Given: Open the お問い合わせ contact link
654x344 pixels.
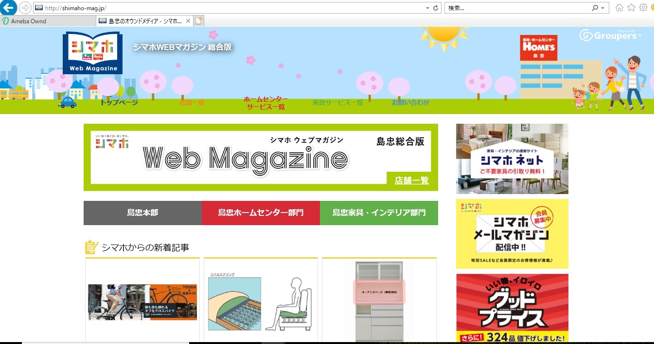Looking at the screenshot, I should pyautogui.click(x=410, y=102).
